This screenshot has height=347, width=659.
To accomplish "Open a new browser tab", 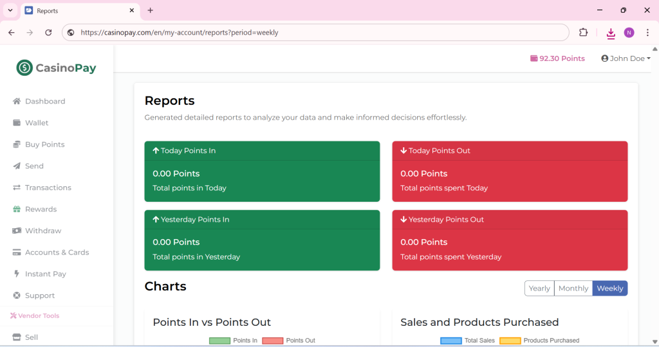I will tap(151, 10).
